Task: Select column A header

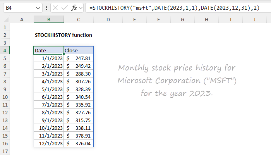Action: 22,19
